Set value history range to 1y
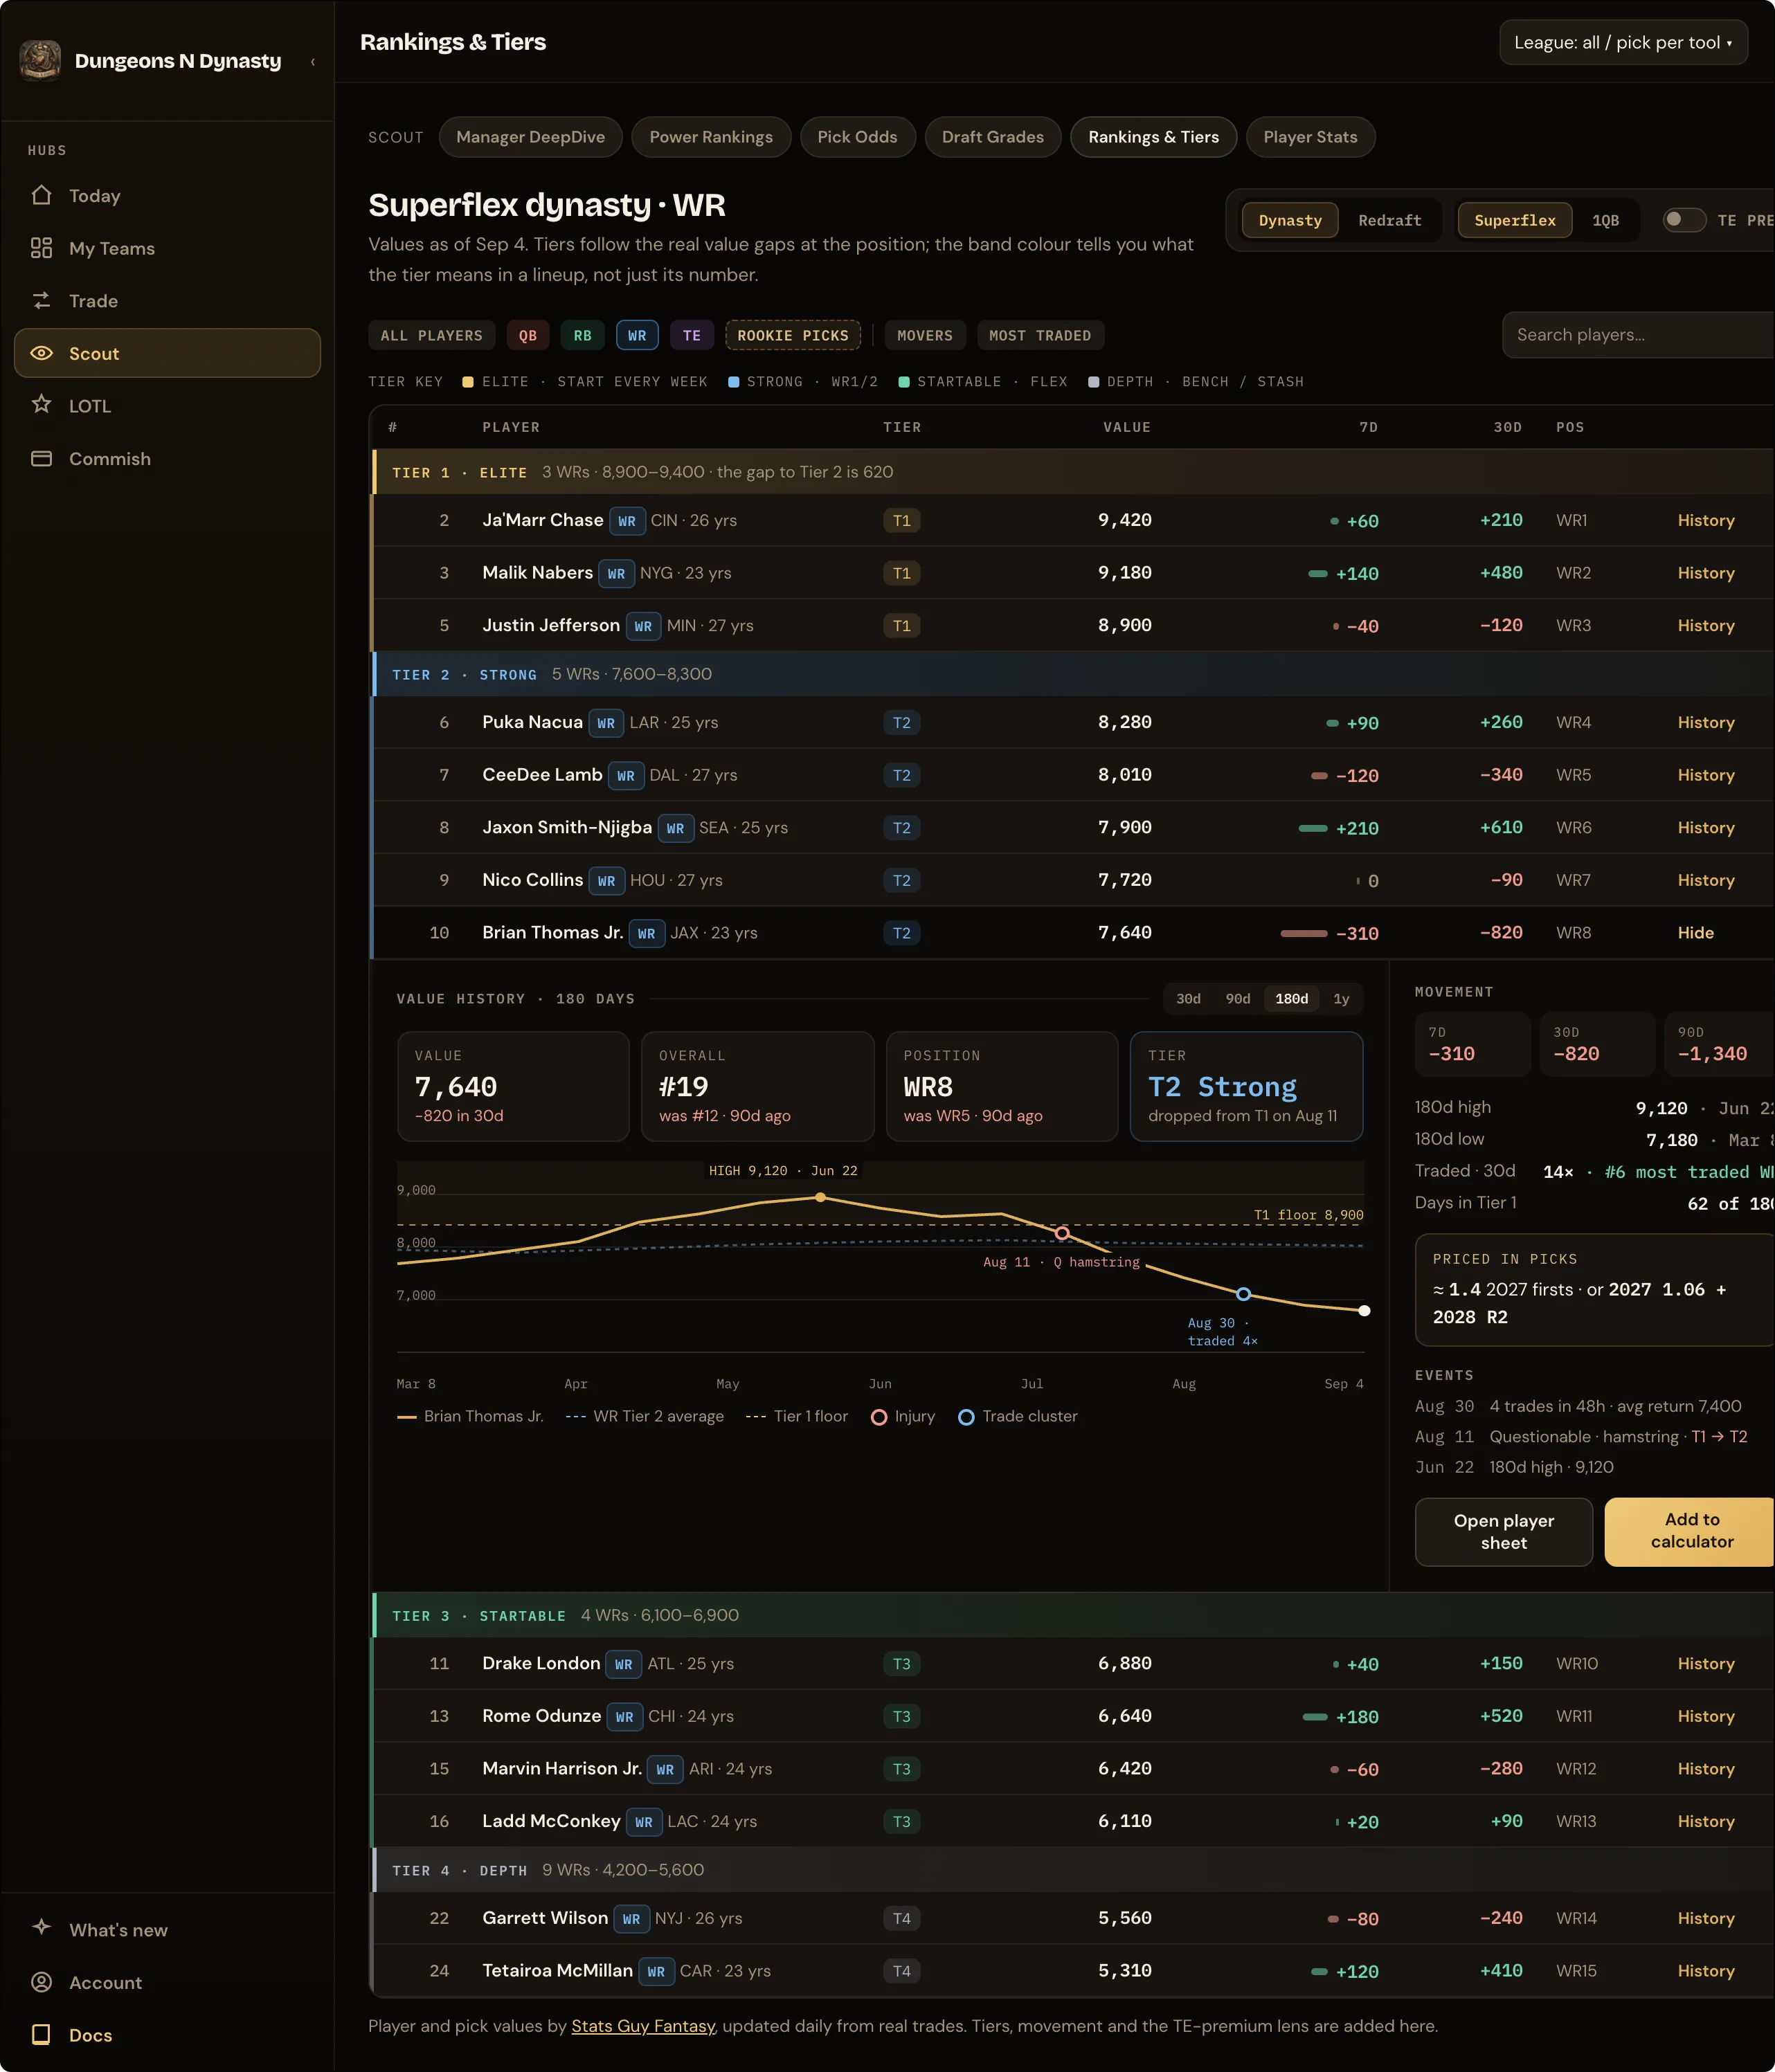 coord(1341,999)
